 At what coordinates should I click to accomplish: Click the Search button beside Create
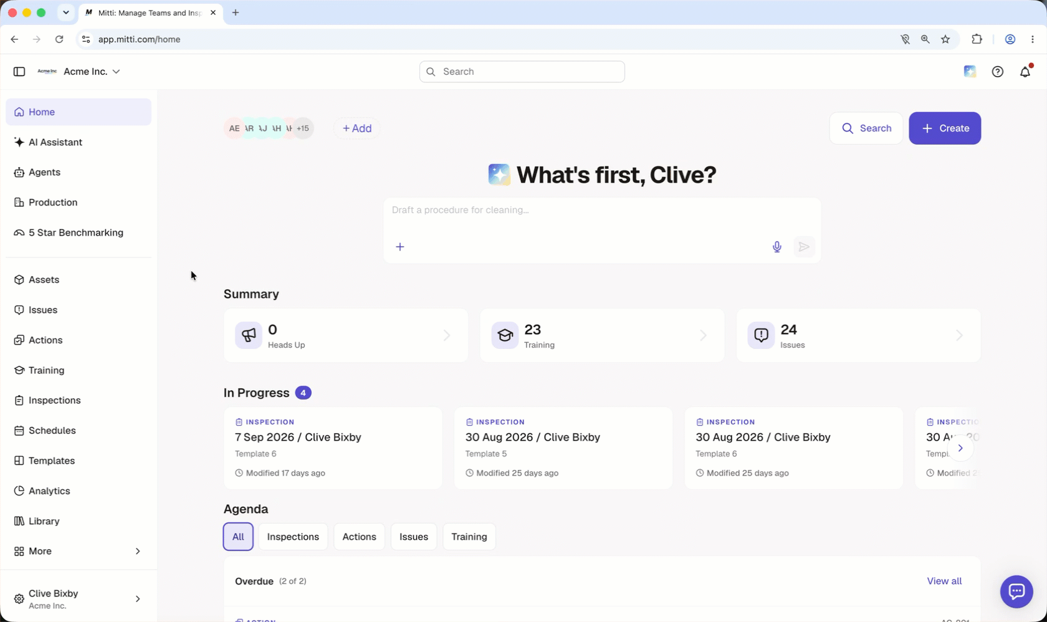(866, 128)
